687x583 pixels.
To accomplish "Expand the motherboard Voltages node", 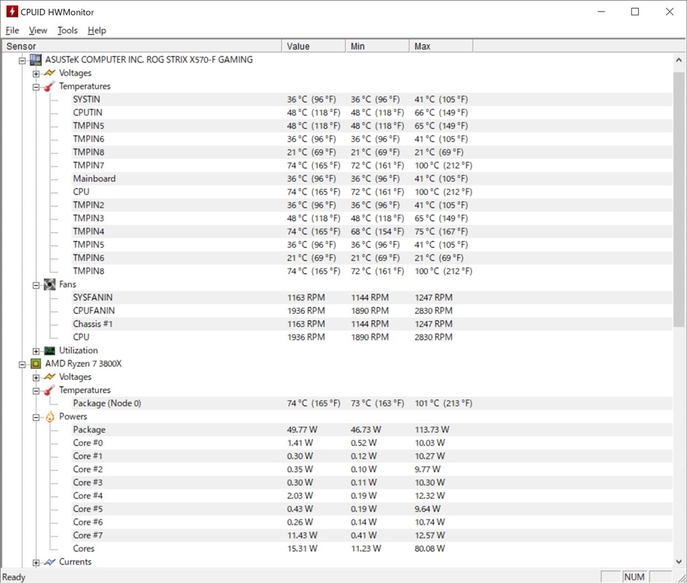I will coord(36,73).
